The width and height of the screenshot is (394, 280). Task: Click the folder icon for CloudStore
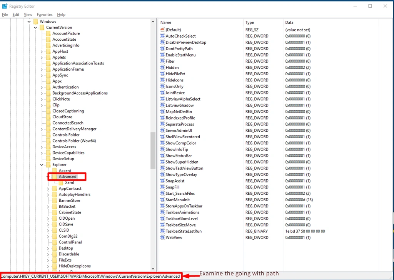pos(48,117)
